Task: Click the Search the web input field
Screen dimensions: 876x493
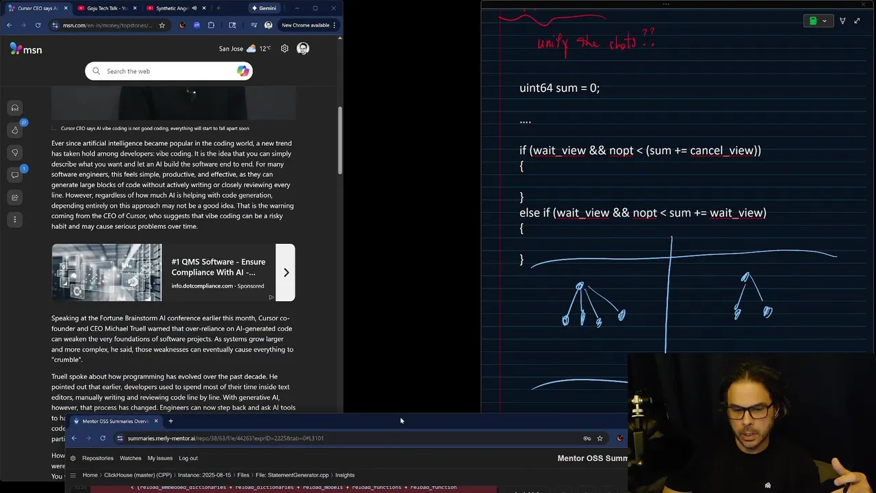Action: 169,71
